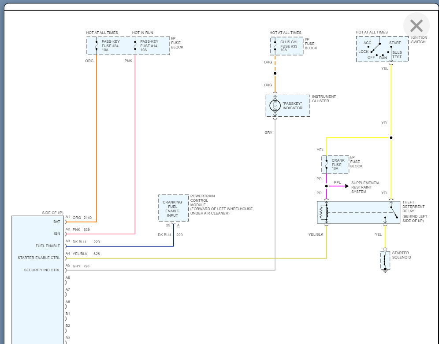This screenshot has width=439, height=344.
Task: Click the theft deterrent relay coil symbol
Action: [326, 212]
